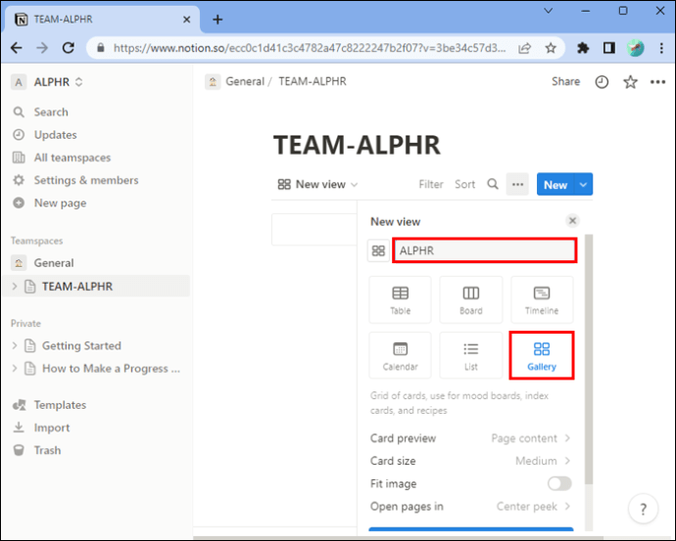Open All teamspaces
The height and width of the screenshot is (541, 676).
tap(72, 158)
